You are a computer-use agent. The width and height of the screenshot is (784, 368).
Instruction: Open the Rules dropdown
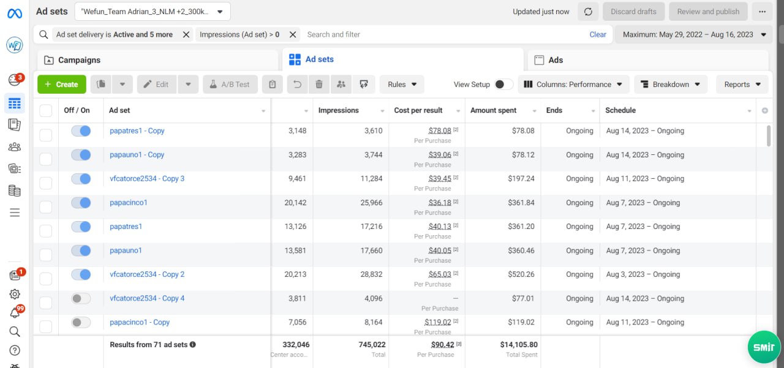tap(402, 84)
